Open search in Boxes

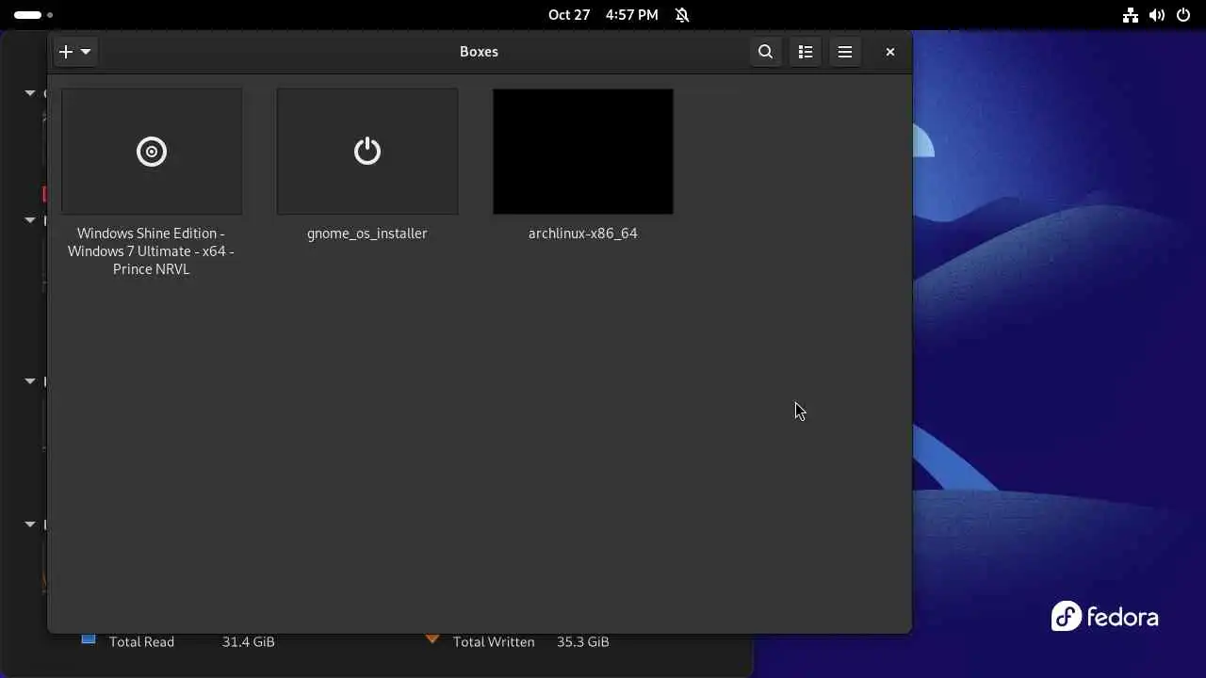click(x=765, y=52)
